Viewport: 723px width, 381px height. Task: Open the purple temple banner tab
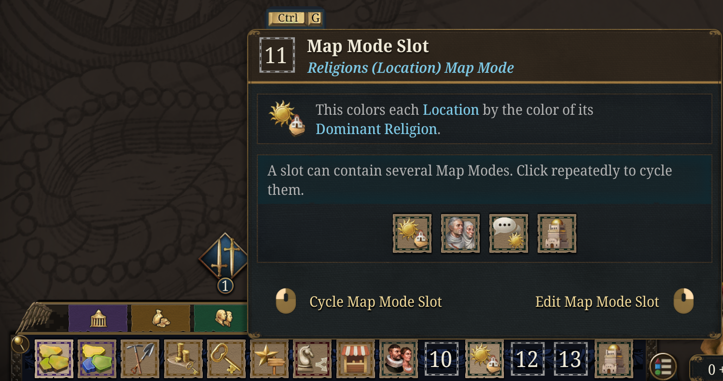coord(98,319)
